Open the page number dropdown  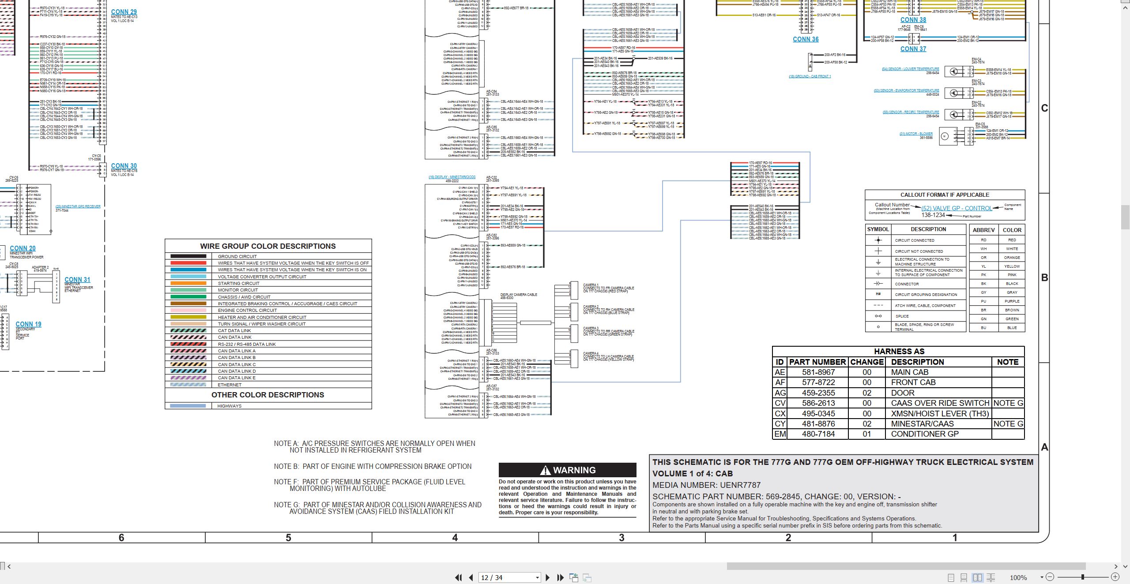click(537, 578)
